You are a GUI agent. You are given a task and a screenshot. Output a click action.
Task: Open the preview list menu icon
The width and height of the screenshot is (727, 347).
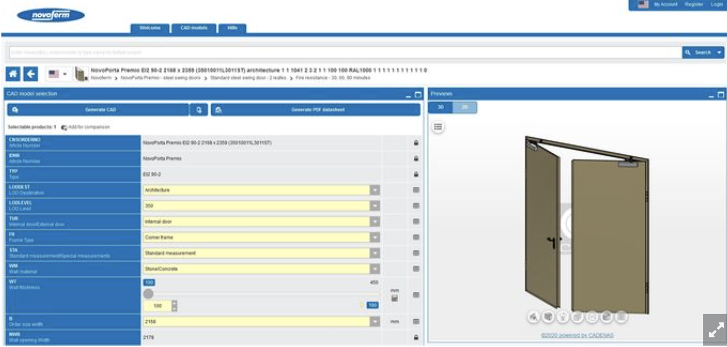tap(438, 127)
